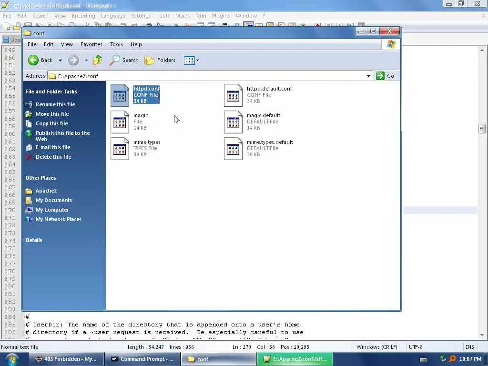Switch to Notepad++ httpd.conf taskbar button

pyautogui.click(x=295, y=359)
